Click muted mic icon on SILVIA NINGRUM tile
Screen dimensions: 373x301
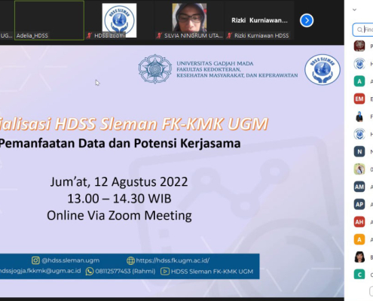tap(159, 35)
